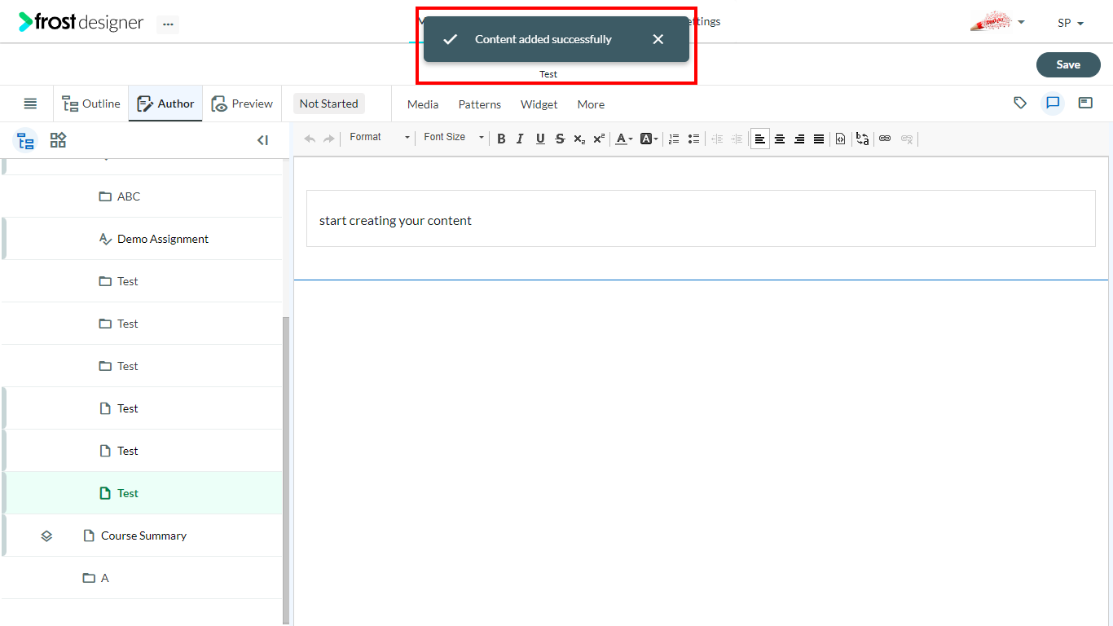Select justify alignment

819,139
